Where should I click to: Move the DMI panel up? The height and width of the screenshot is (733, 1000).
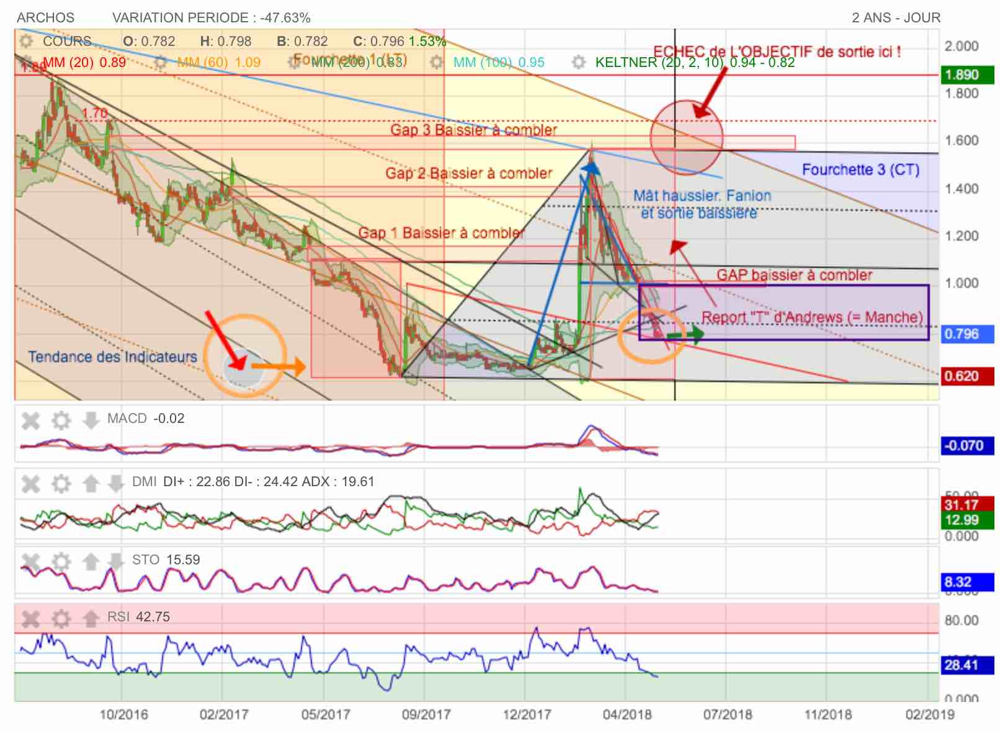tap(91, 483)
